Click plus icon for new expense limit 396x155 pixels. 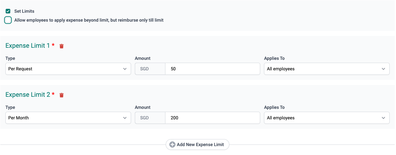coord(172,144)
